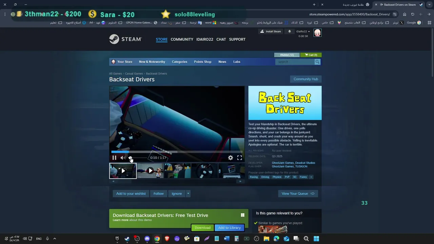Viewport: 434px width, 244px height.
Task: Open the CHAT page
Action: (221, 39)
